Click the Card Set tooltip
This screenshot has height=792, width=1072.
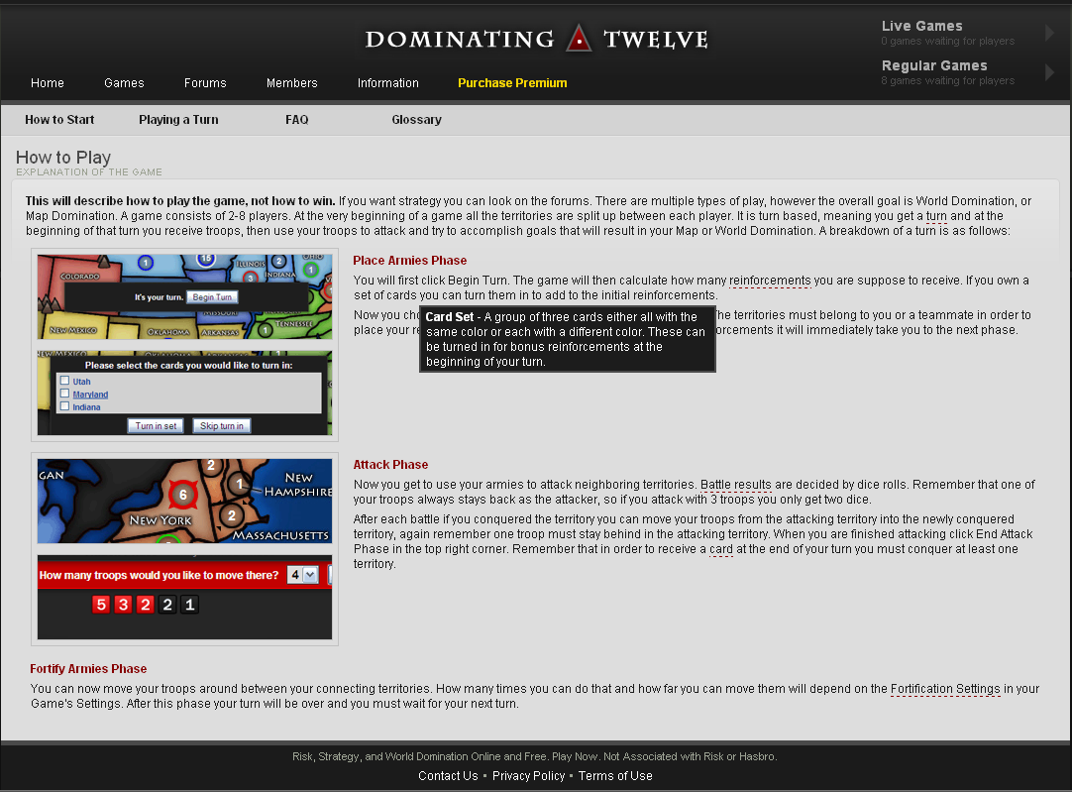point(568,339)
